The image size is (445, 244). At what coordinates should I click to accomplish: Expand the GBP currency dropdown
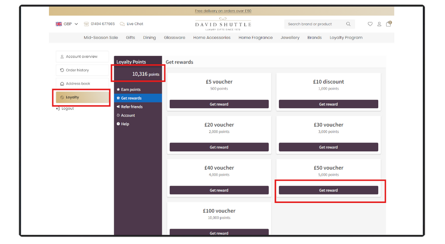coord(67,24)
